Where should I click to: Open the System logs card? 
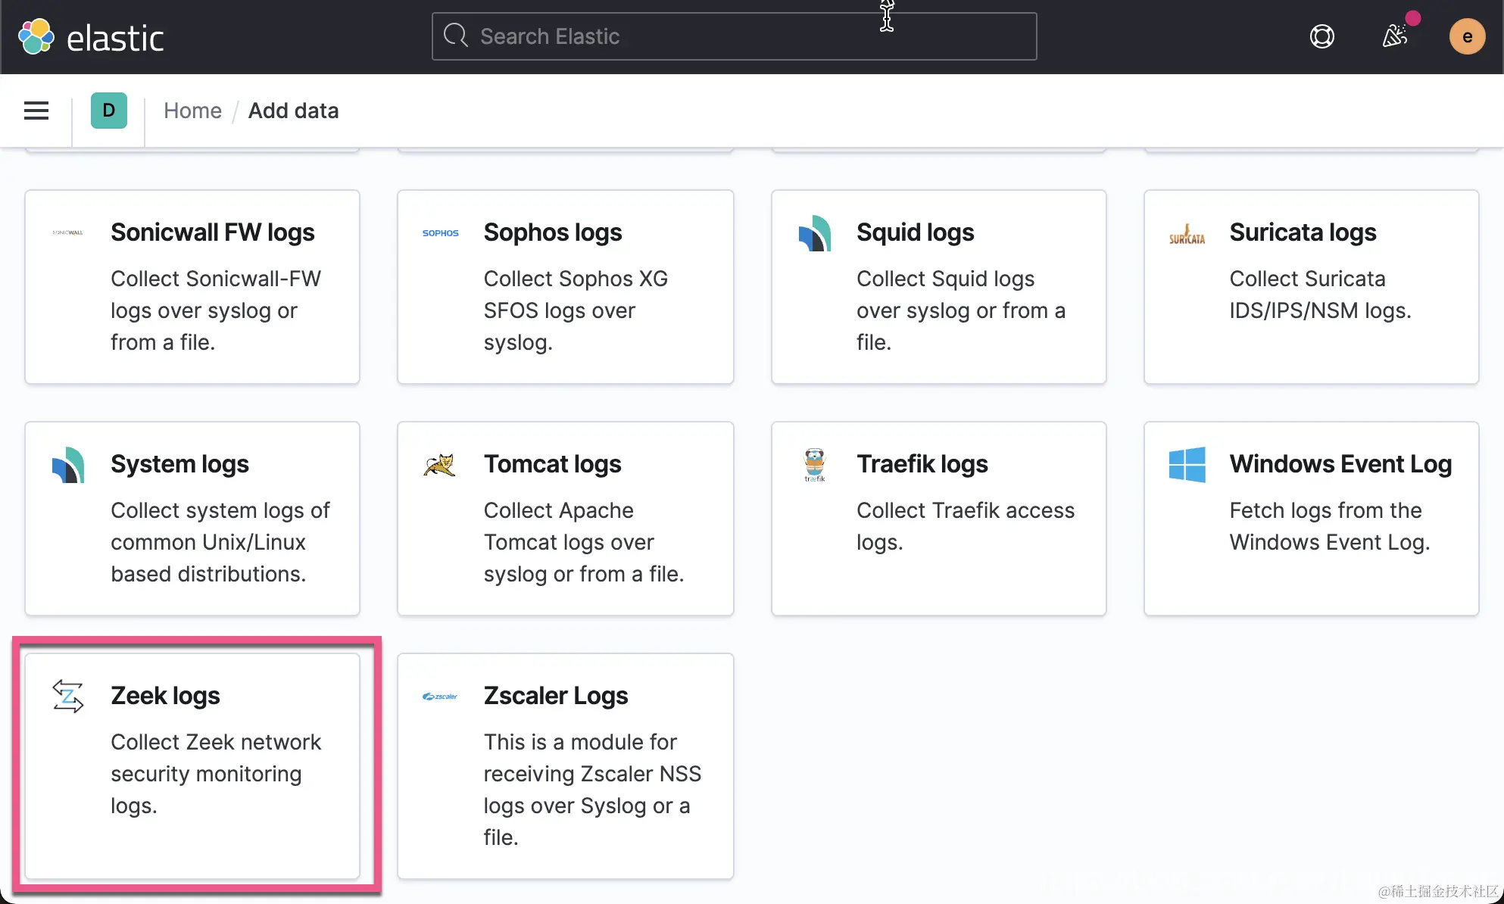click(x=192, y=519)
